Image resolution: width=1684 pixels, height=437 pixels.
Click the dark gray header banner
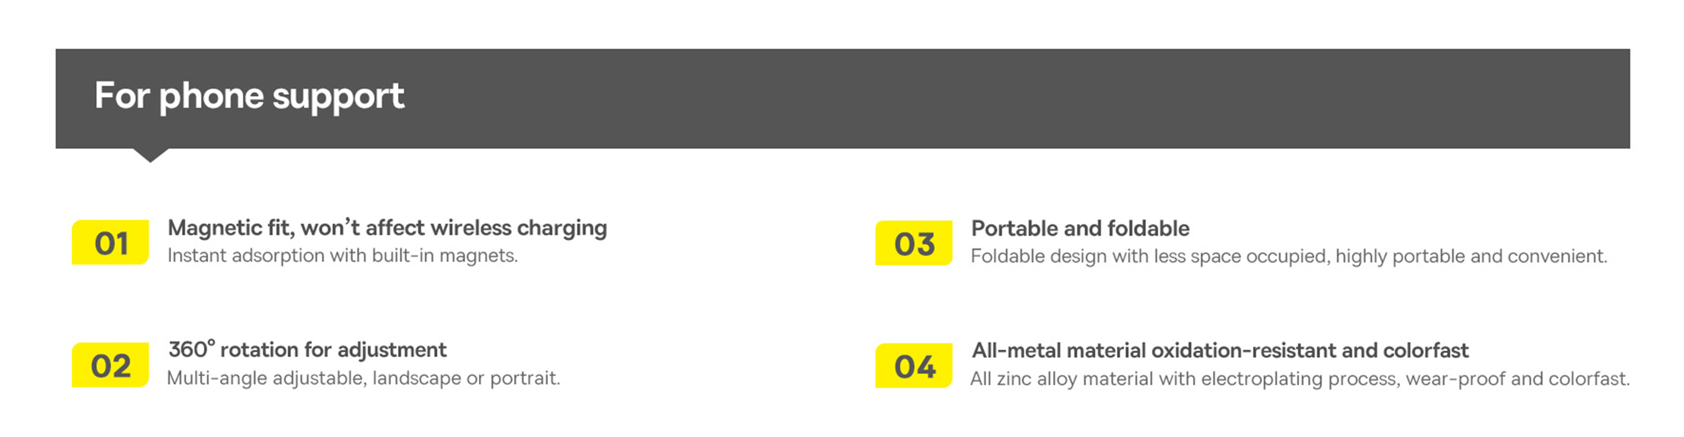pos(843,99)
